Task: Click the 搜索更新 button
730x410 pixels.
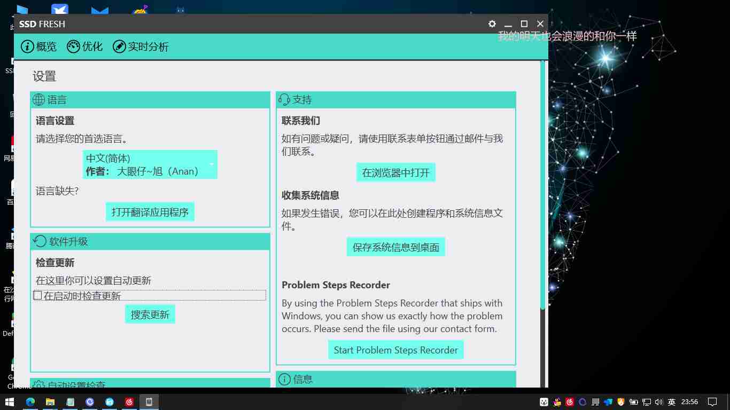Action: pyautogui.click(x=150, y=314)
